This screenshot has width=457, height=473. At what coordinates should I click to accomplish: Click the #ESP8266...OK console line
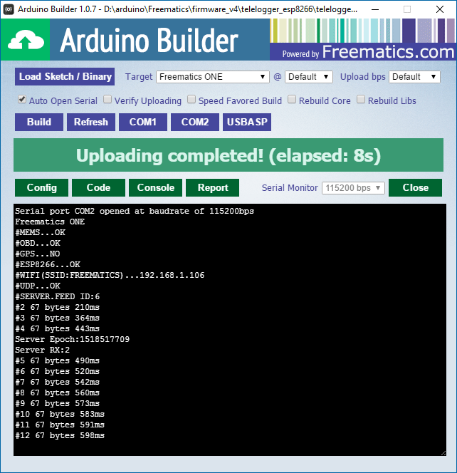(48, 264)
